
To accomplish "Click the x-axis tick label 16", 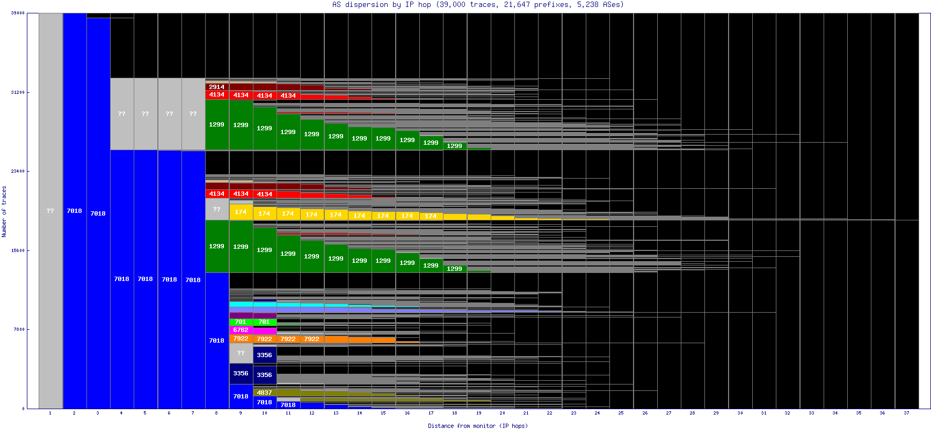I will 407,413.
